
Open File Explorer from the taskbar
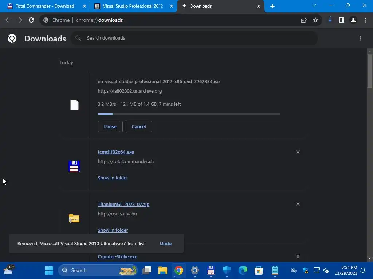163,270
